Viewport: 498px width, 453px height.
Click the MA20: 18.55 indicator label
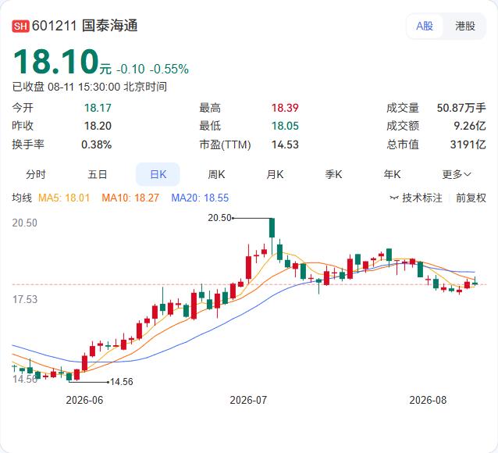coord(200,198)
